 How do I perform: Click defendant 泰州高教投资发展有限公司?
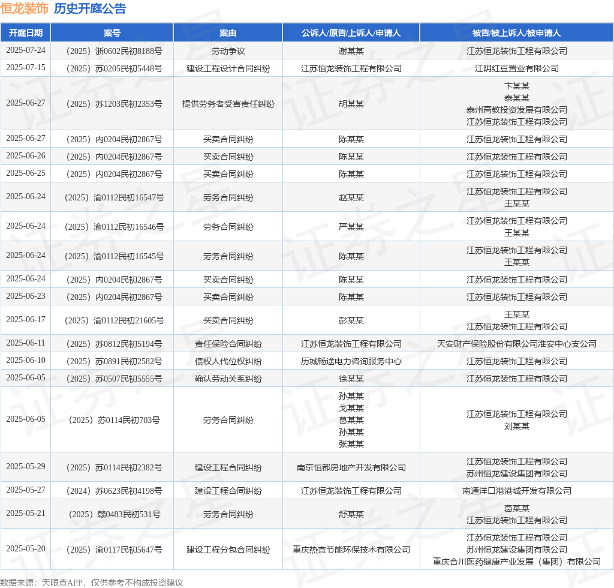(516, 110)
